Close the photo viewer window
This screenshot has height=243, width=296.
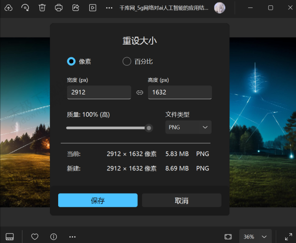[290, 8]
